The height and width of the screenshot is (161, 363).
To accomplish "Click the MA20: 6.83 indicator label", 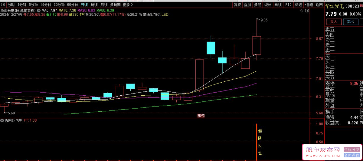I will (87, 10).
